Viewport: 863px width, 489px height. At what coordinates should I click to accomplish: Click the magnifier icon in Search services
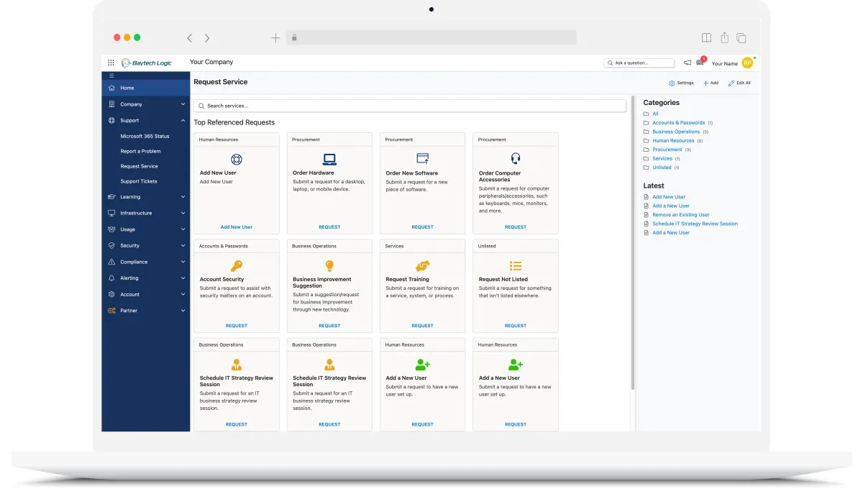pos(201,106)
